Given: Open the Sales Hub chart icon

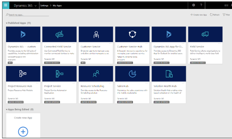Looking at the screenshot, I should (133, 74).
